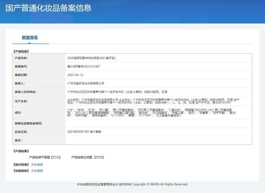
Task: Click the 产品包装平面图 label
Action: click(39, 157)
